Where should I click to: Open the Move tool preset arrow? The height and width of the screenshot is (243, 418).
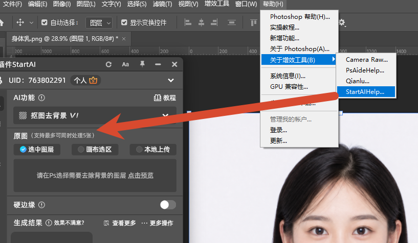click(31, 23)
